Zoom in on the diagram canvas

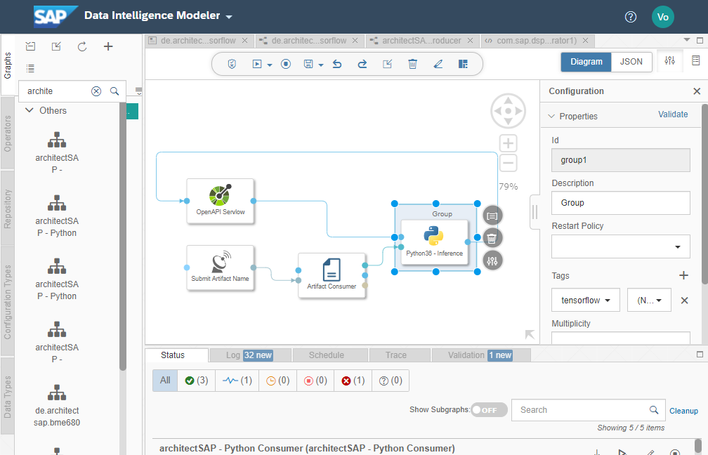pos(508,143)
